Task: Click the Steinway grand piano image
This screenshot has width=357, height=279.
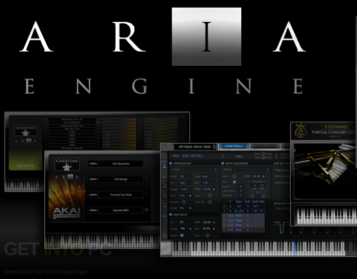Action: click(x=325, y=171)
